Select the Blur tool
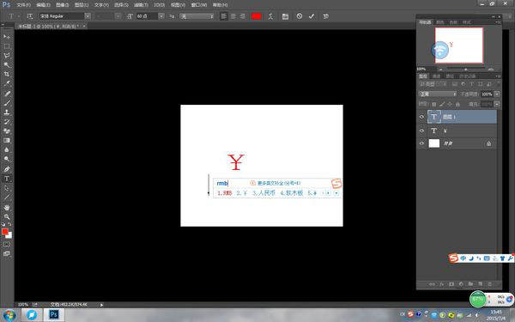 7,149
